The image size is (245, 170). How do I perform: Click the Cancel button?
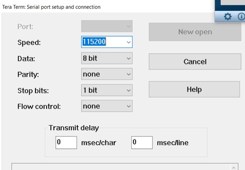pyautogui.click(x=195, y=62)
